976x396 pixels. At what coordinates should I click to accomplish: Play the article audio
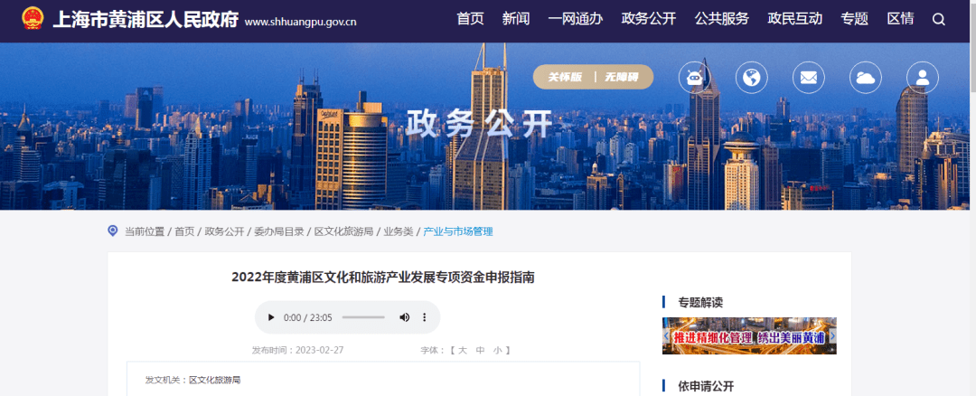[x=271, y=317]
